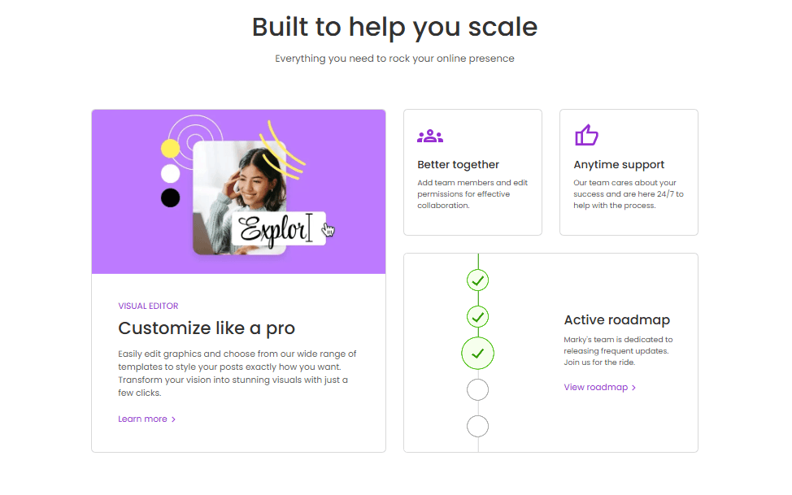792x495 pixels.
Task: Click the purple thumbs-up icon
Action: (x=586, y=135)
